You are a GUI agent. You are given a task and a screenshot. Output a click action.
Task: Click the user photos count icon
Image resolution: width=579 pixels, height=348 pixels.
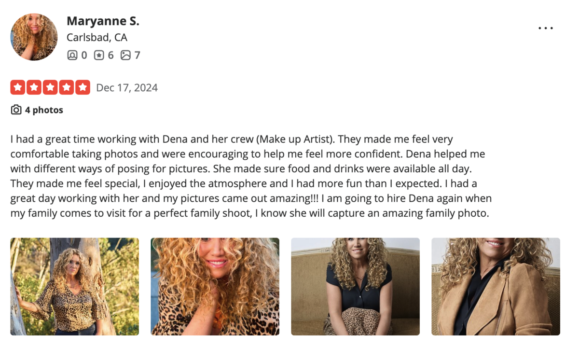[x=125, y=55]
